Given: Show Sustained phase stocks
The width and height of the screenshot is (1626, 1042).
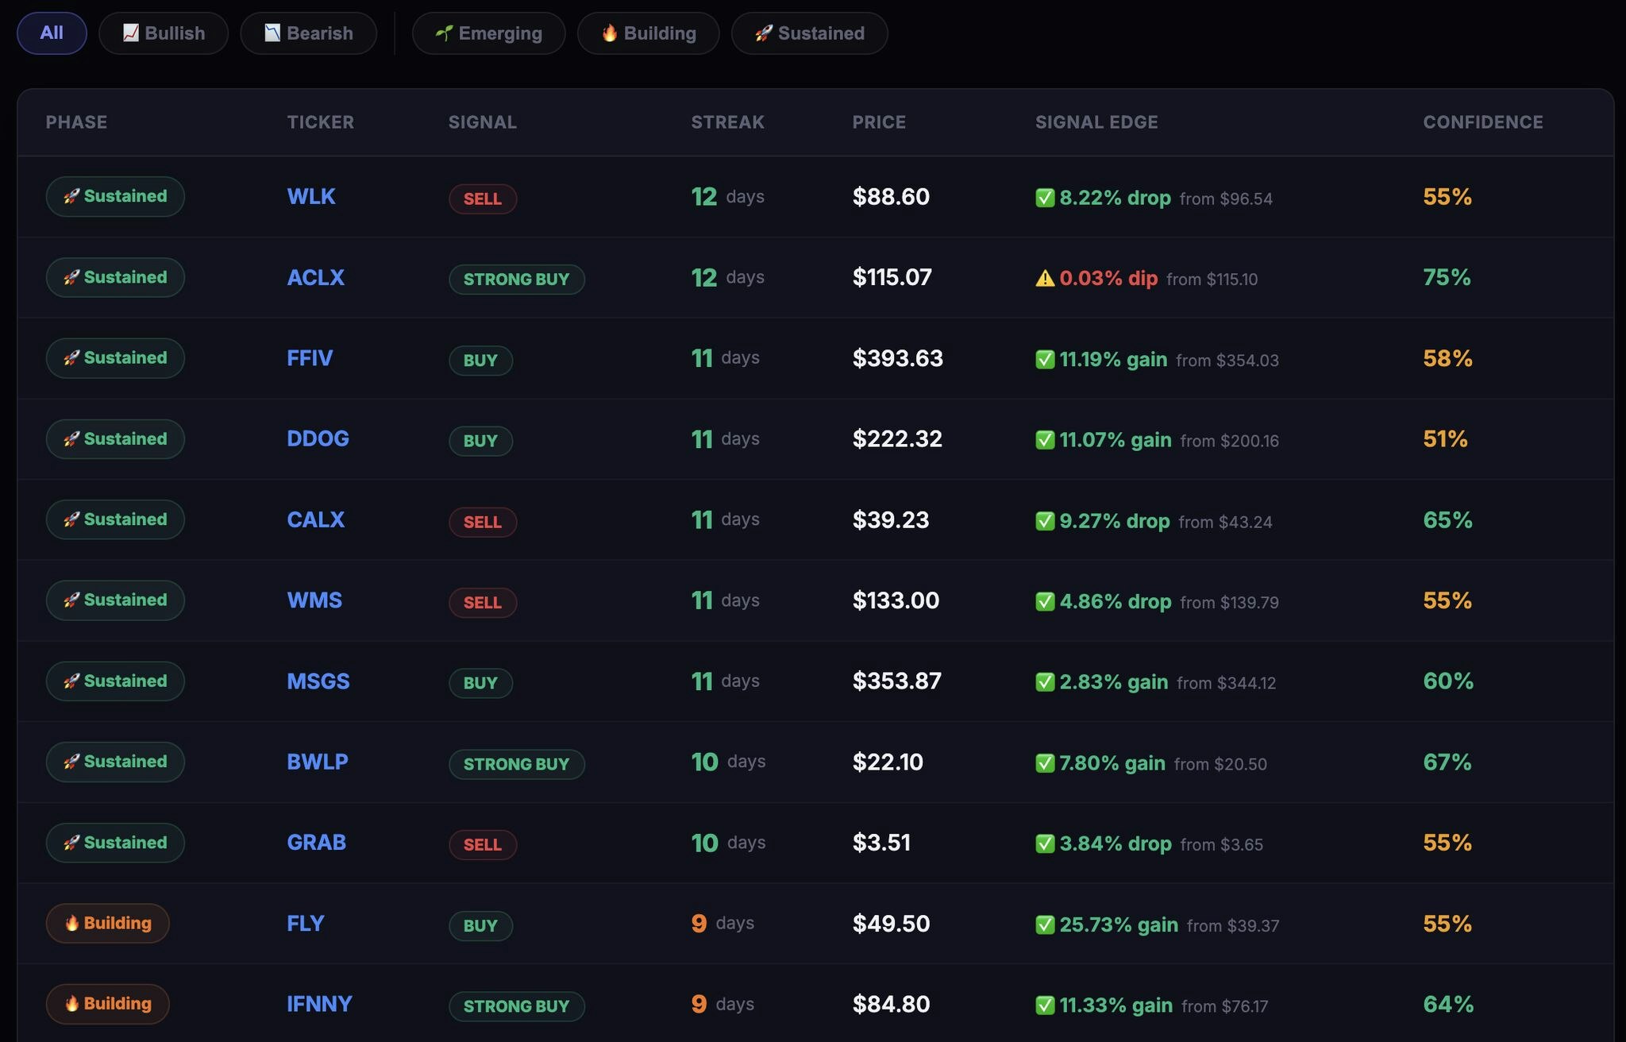Looking at the screenshot, I should click(809, 33).
